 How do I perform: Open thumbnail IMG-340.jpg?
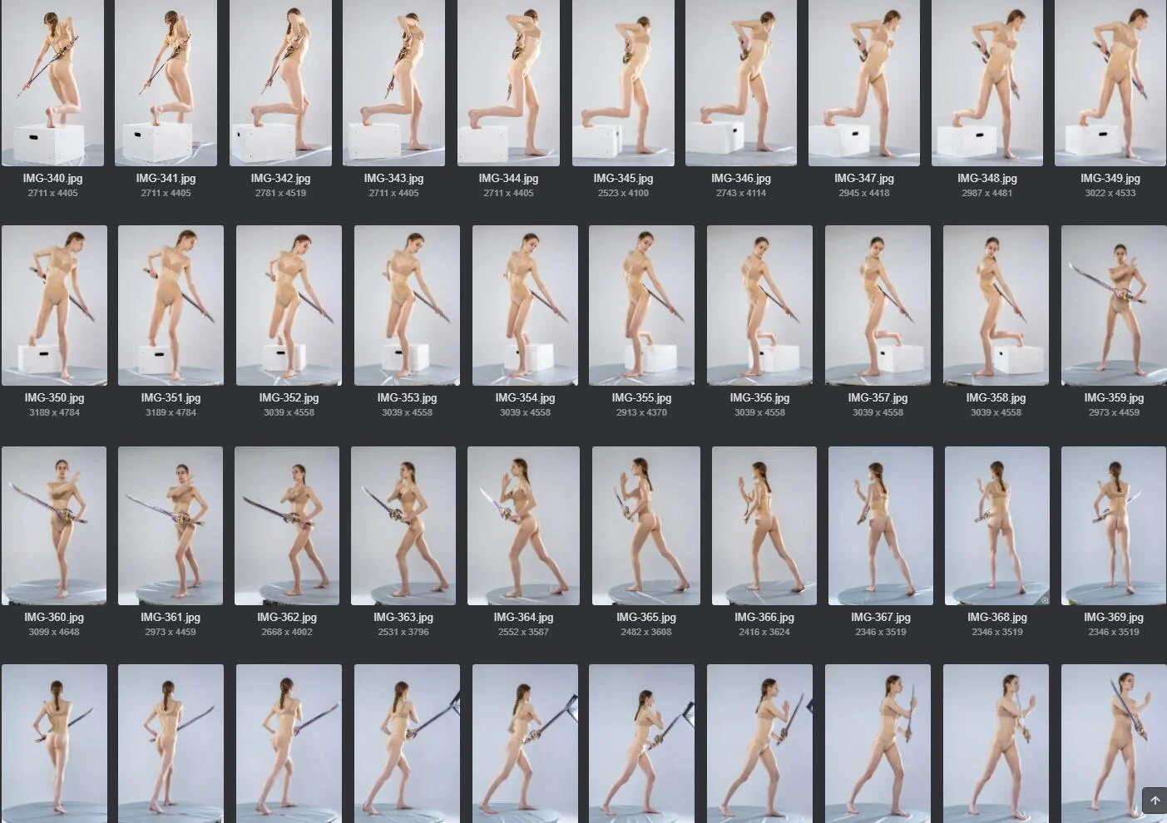click(x=52, y=83)
